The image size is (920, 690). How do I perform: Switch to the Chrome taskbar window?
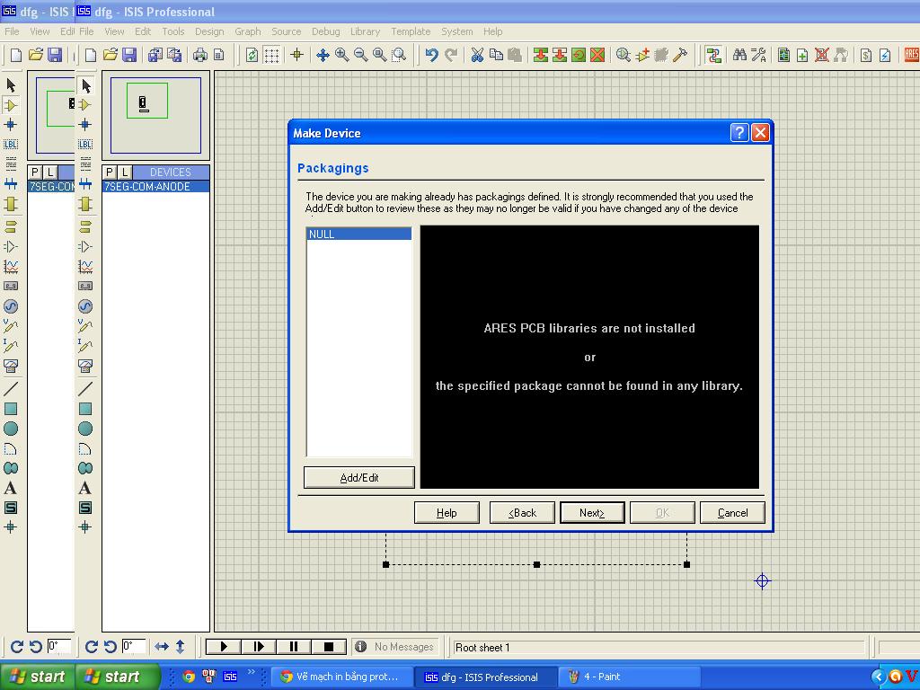pos(342,677)
